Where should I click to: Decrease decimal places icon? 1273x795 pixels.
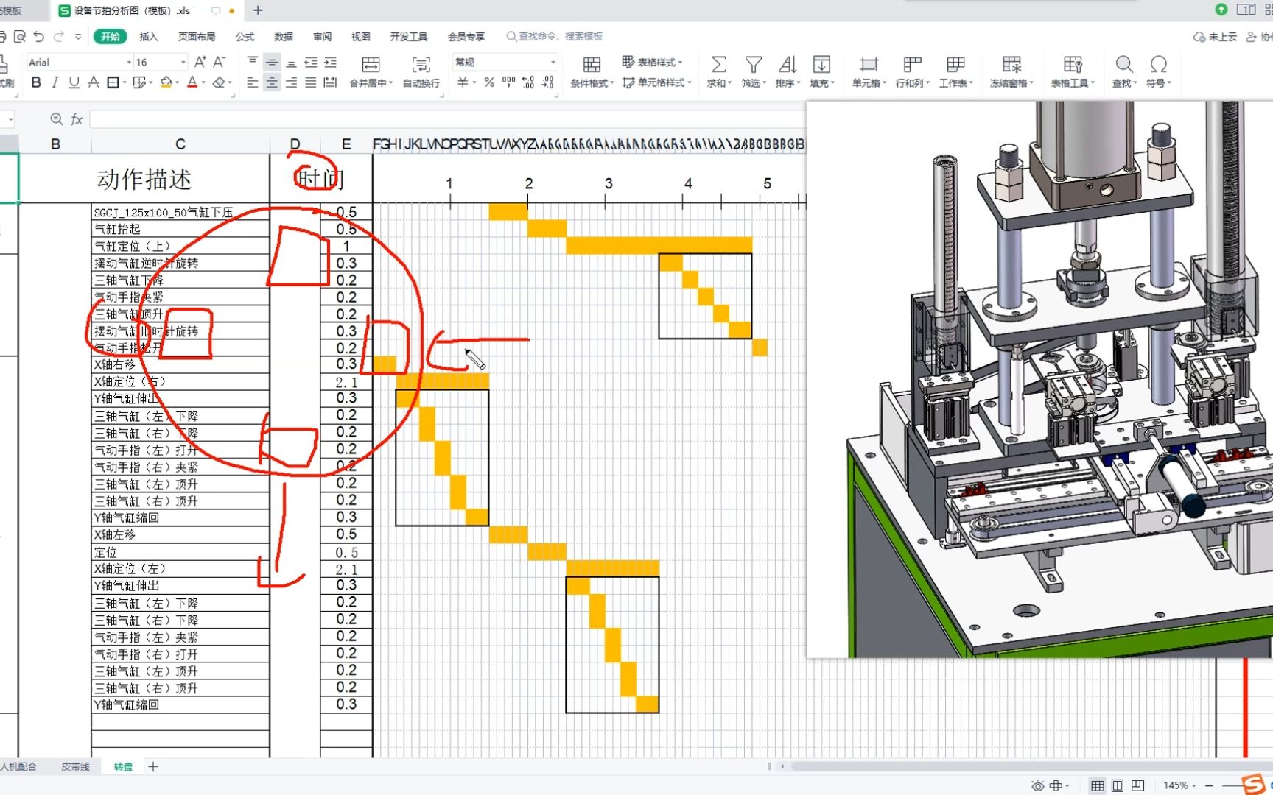click(x=547, y=82)
